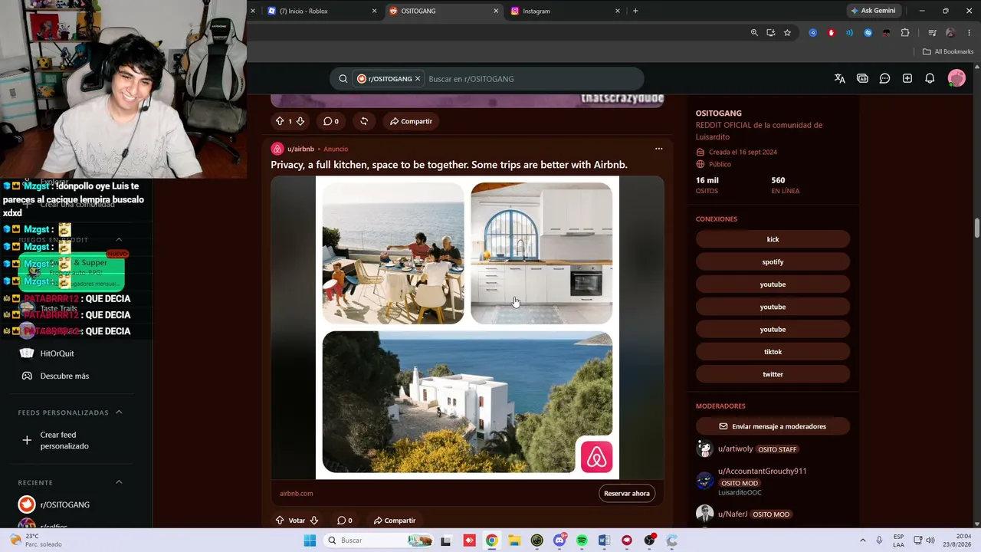The height and width of the screenshot is (552, 981).
Task: Click the award icon beside the 0 comments
Action: tap(364, 121)
